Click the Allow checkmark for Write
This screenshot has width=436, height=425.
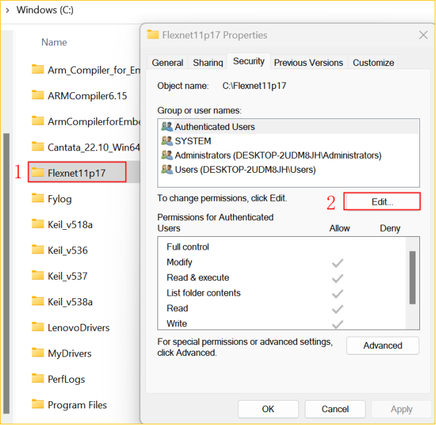pyautogui.click(x=337, y=324)
